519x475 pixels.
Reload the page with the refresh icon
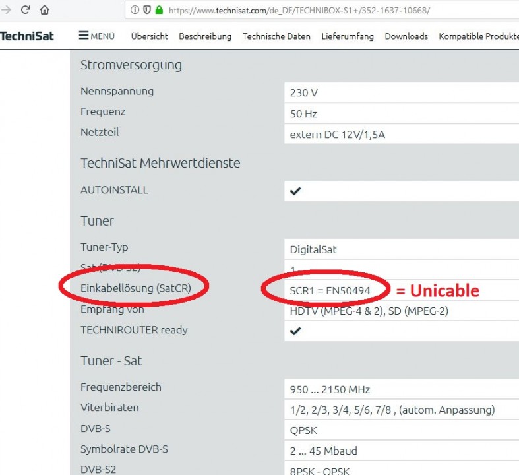click(x=26, y=10)
